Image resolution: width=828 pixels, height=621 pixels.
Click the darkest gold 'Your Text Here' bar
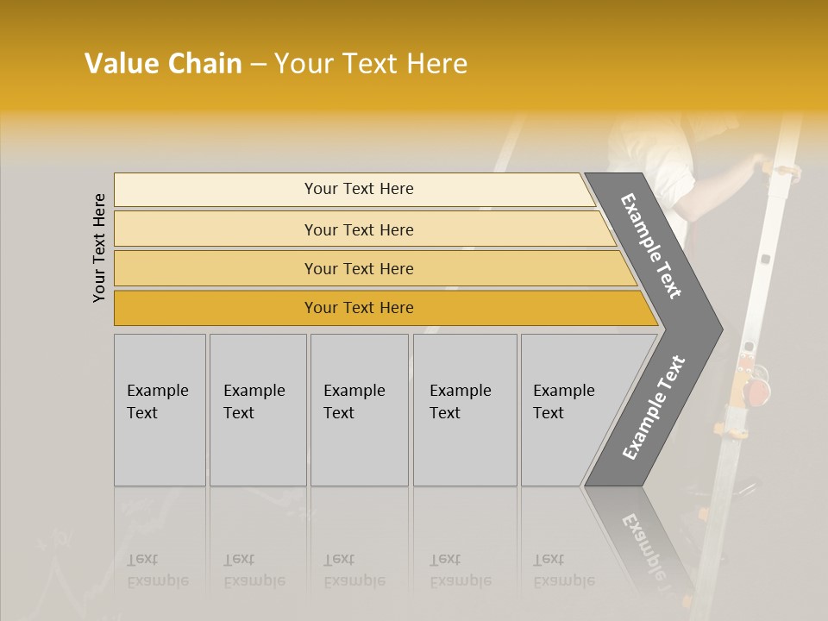click(x=386, y=308)
